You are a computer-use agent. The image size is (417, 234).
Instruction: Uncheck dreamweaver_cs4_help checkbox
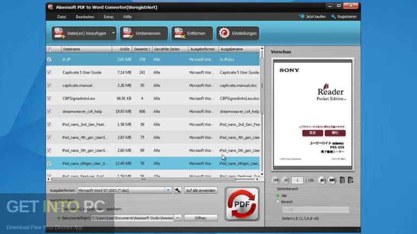pyautogui.click(x=49, y=112)
